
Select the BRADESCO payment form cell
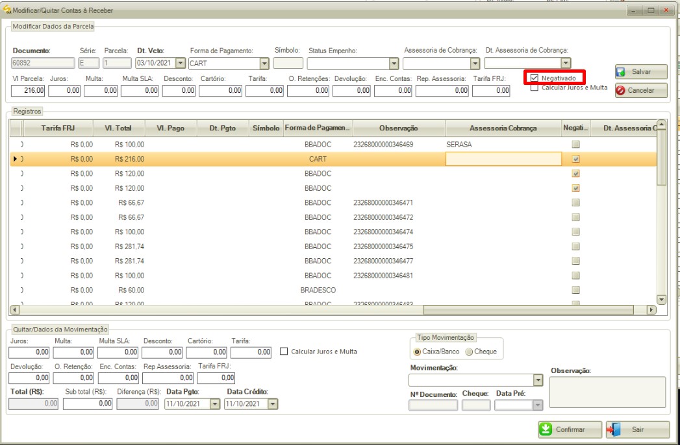coord(318,290)
